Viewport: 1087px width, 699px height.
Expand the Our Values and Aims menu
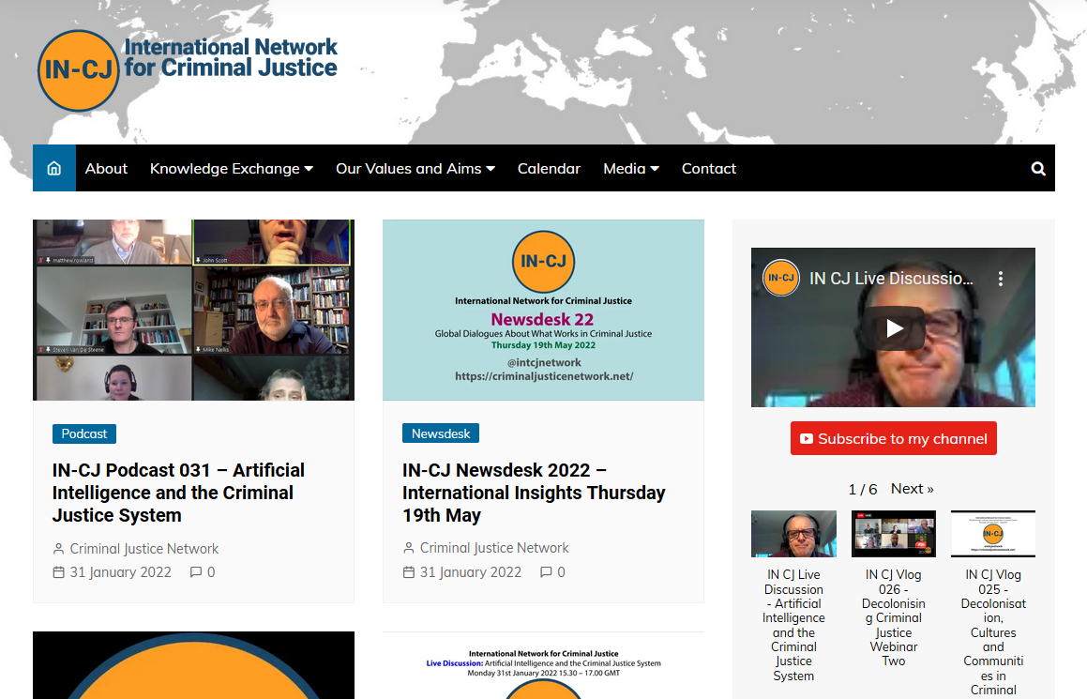(415, 169)
